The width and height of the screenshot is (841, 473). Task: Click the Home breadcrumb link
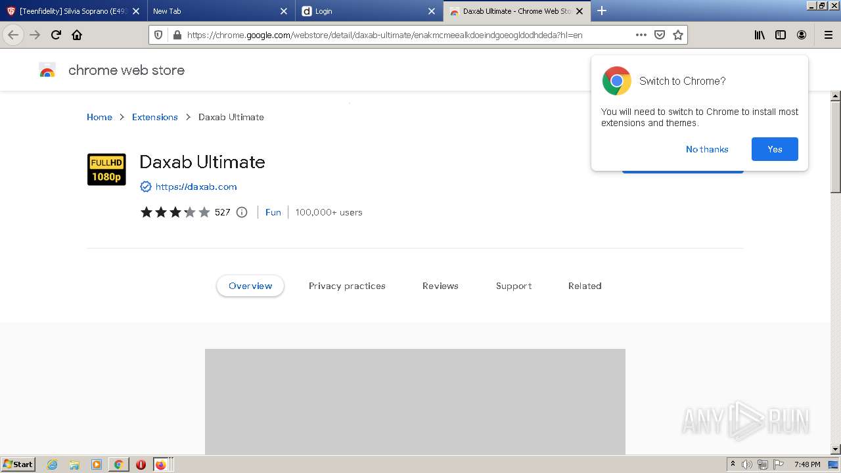[x=99, y=117]
